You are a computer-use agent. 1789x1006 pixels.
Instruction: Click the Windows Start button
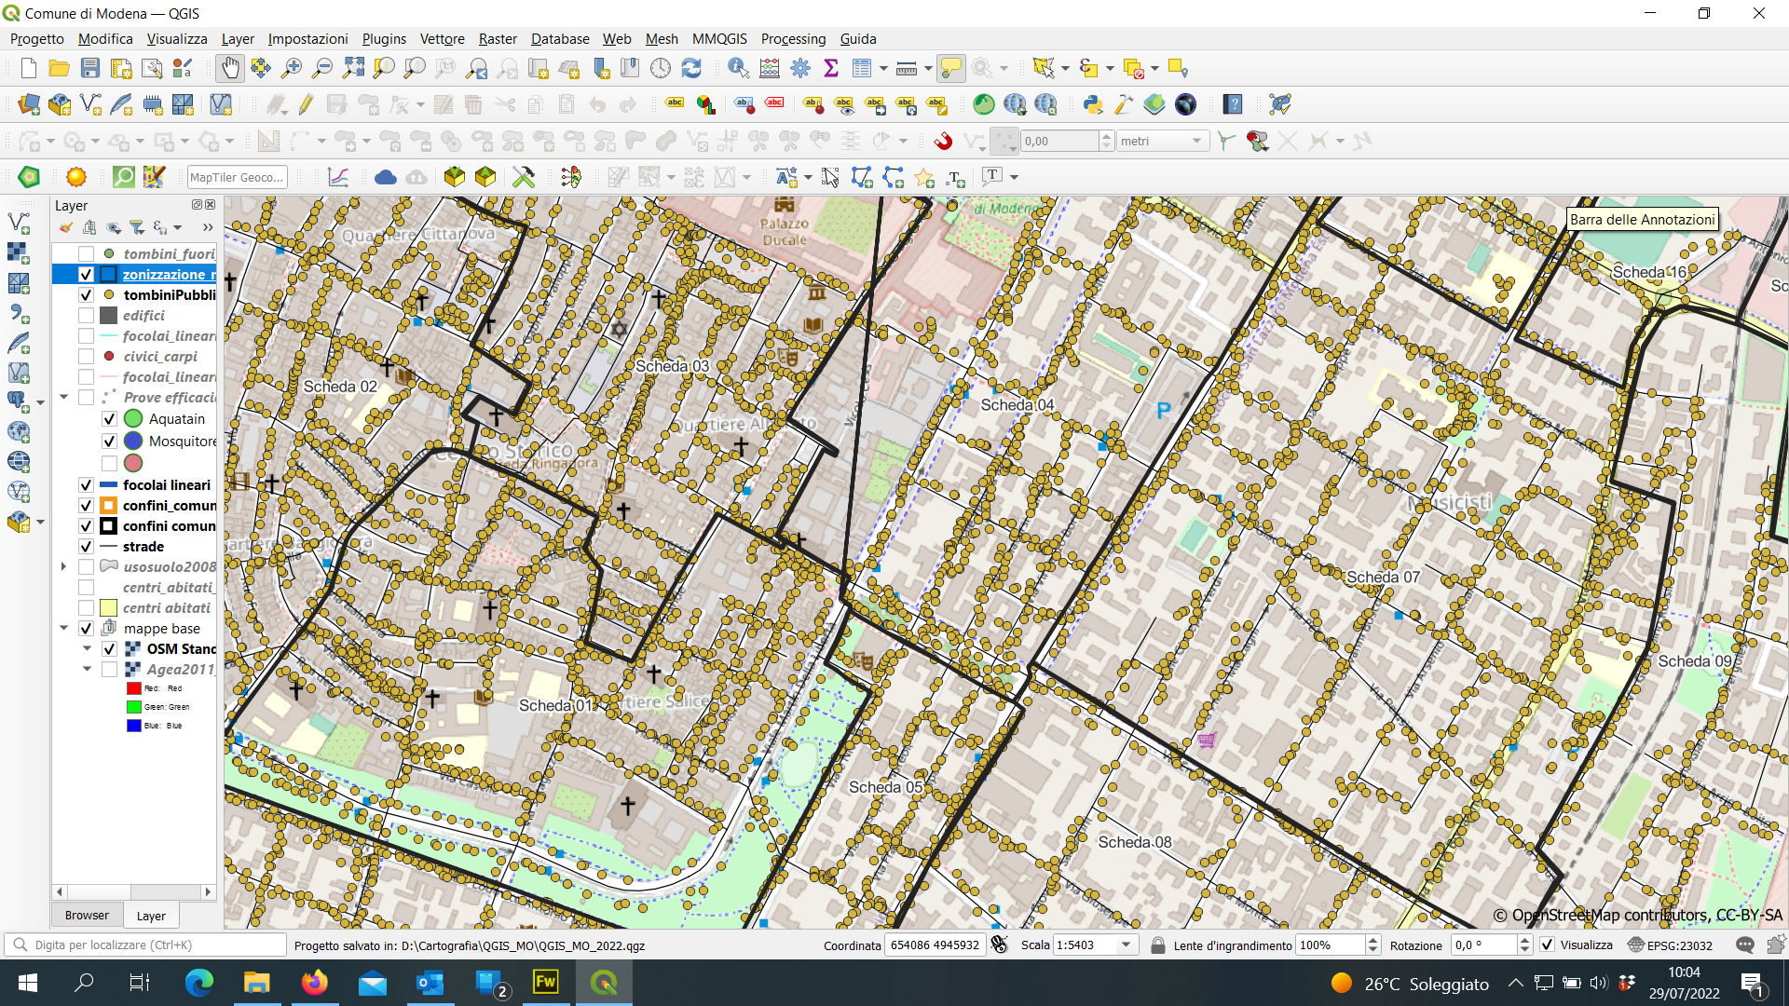coord(28,983)
